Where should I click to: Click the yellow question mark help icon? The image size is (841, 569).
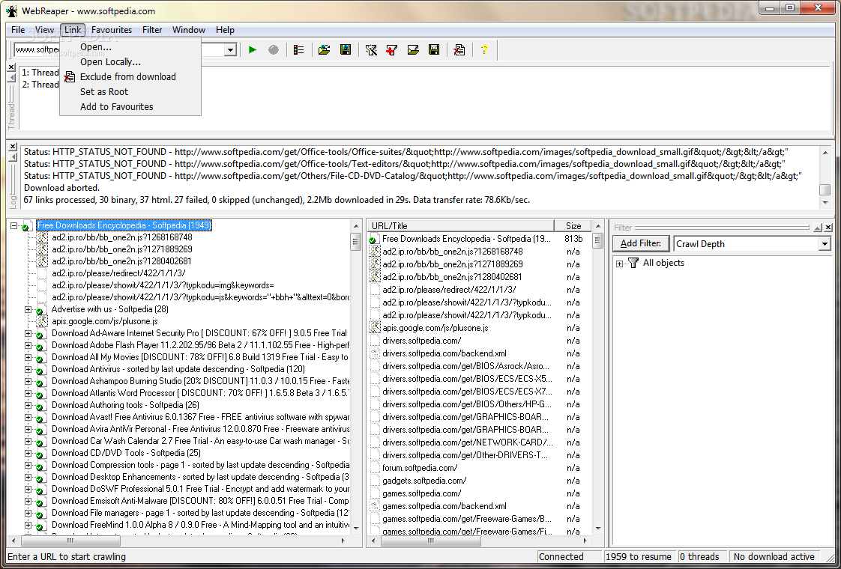point(484,50)
